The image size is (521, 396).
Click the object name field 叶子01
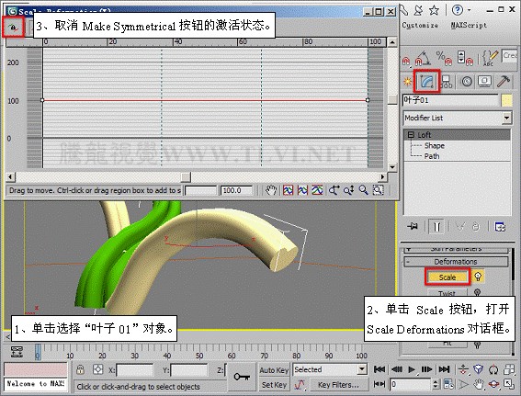[450, 100]
